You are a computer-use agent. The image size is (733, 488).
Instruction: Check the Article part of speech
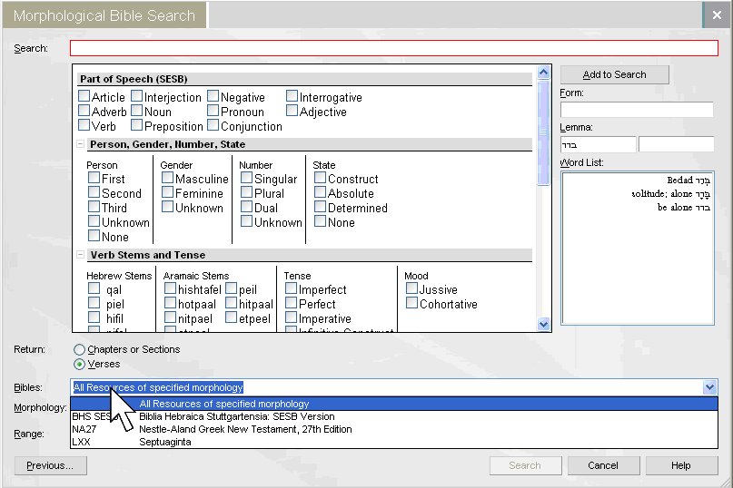(x=84, y=96)
